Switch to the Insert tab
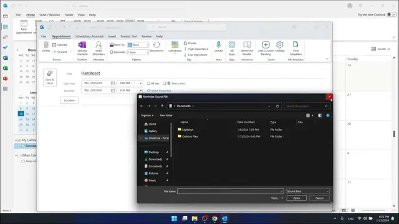This screenshot has width=399, height=224. point(112,36)
